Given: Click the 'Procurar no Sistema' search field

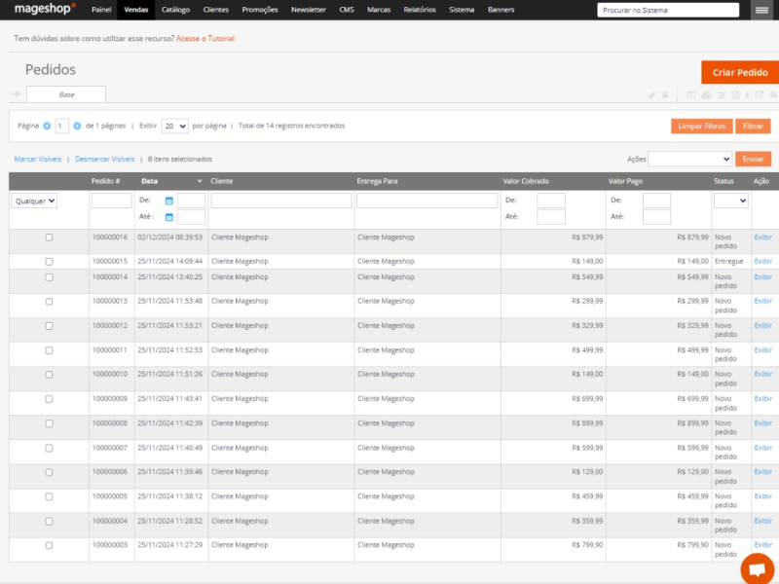Looking at the screenshot, I should pos(668,10).
